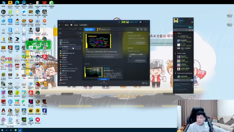Click the add game plus button
The image size is (234, 132).
pos(60,83)
